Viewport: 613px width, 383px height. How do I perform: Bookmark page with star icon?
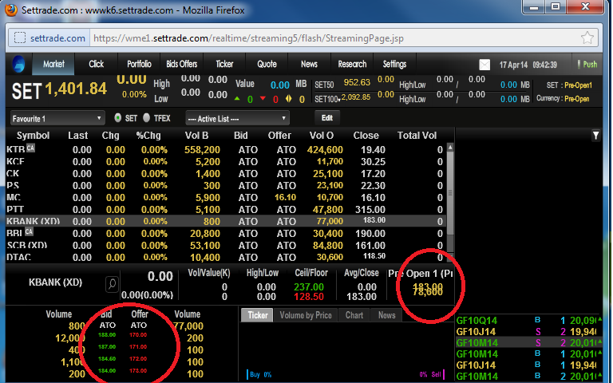pyautogui.click(x=587, y=38)
